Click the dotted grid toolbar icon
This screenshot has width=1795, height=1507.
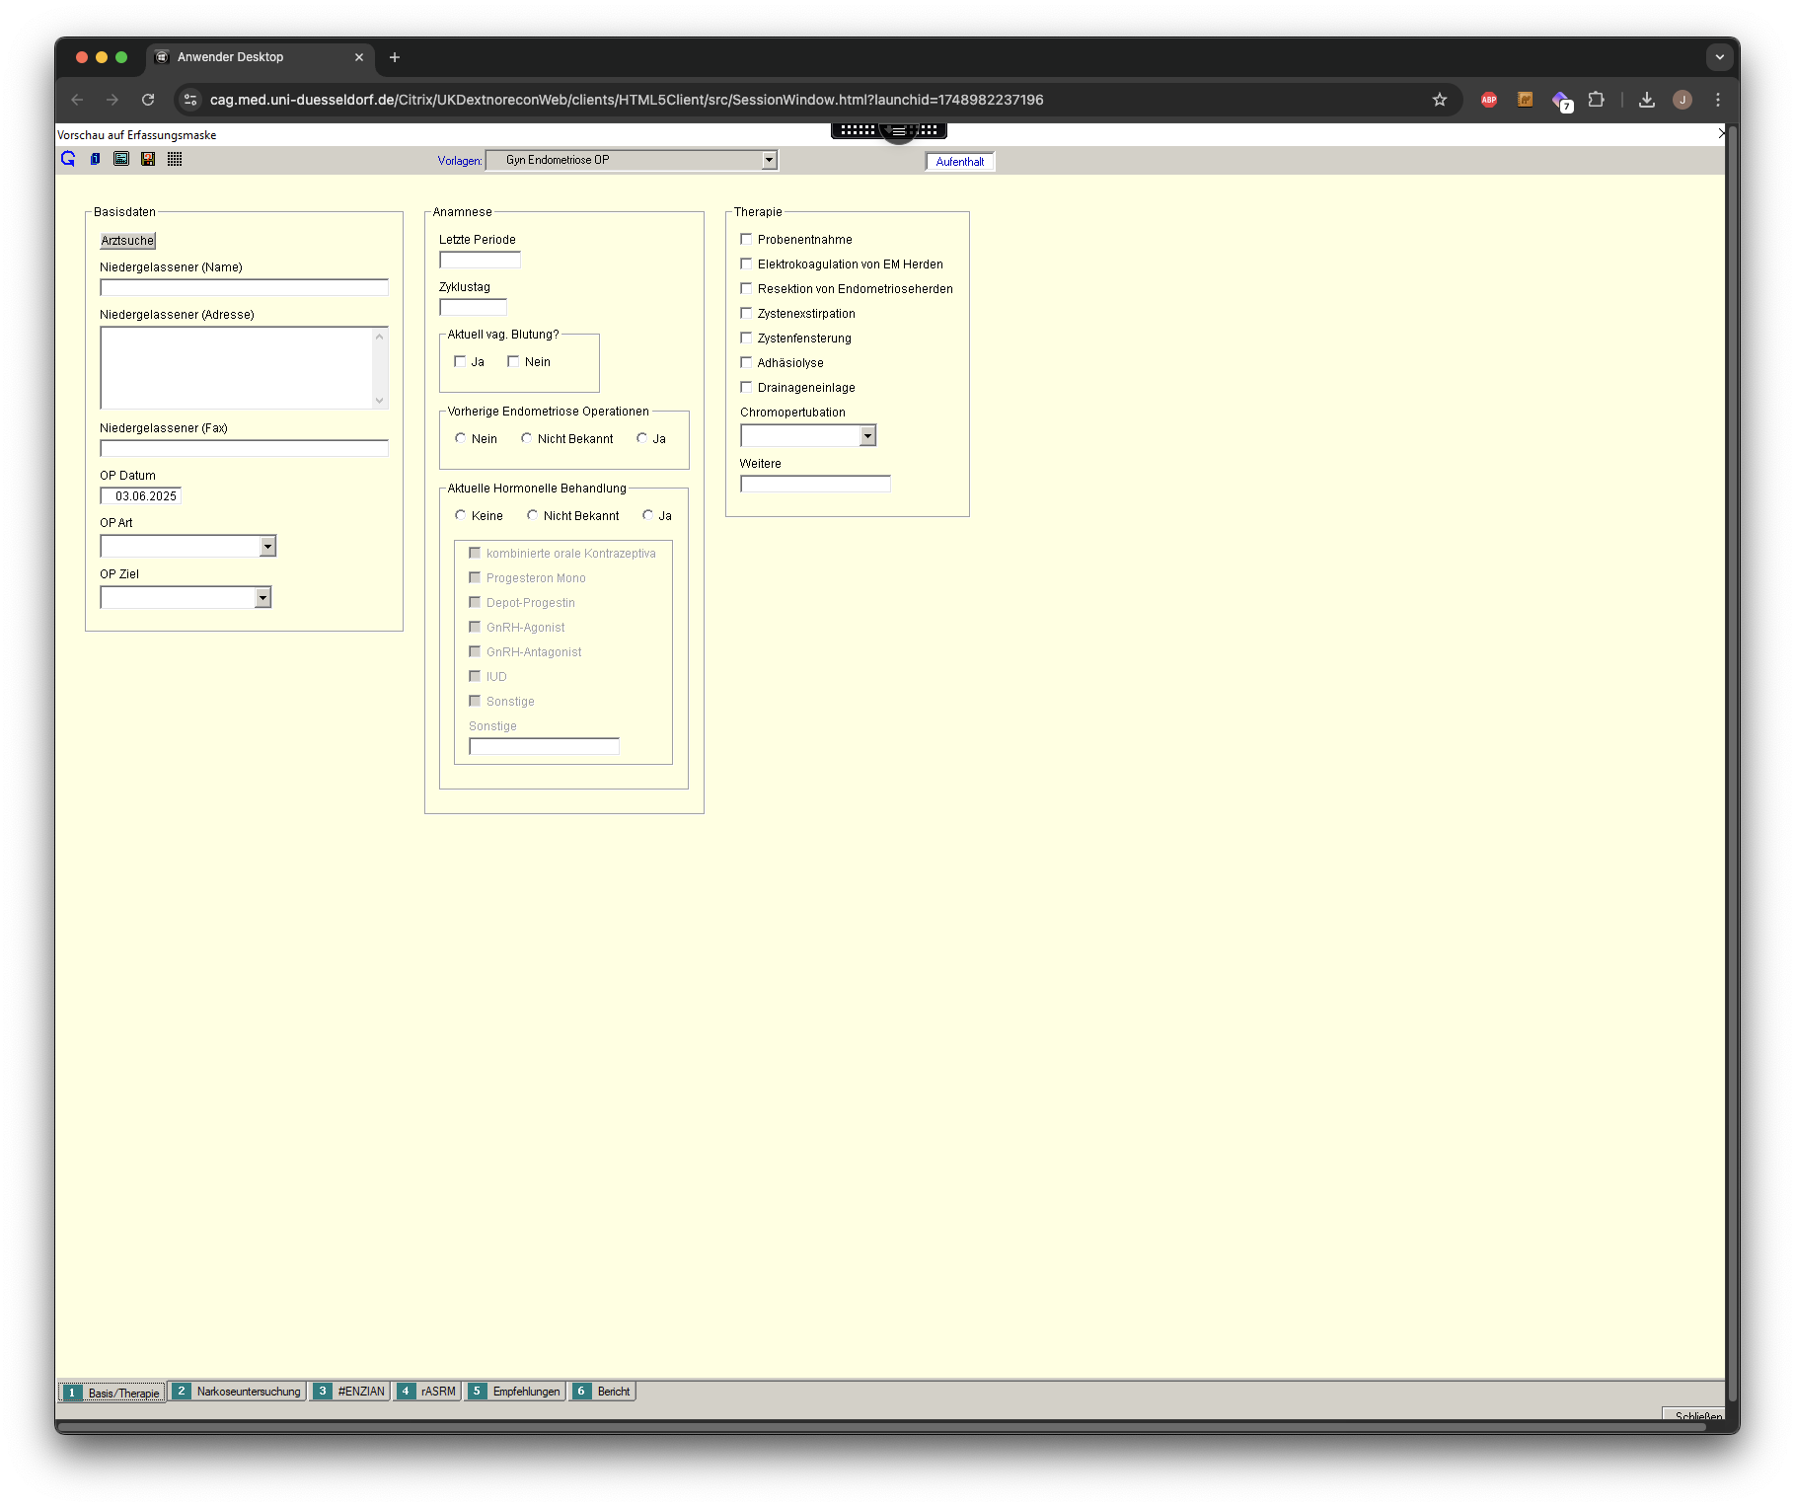click(175, 159)
